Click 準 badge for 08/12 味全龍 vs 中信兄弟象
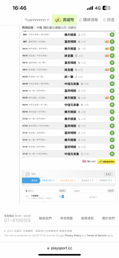Image resolution: width=119 pixels, height=258 pixels. 112,56
